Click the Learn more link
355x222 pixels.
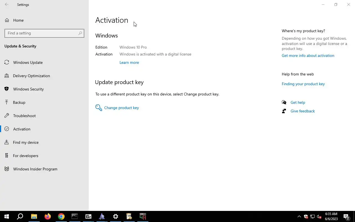pyautogui.click(x=129, y=62)
